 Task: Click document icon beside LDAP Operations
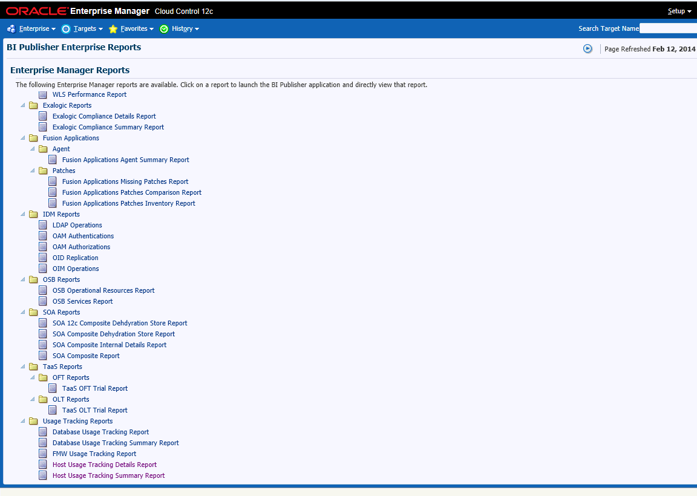click(x=43, y=225)
